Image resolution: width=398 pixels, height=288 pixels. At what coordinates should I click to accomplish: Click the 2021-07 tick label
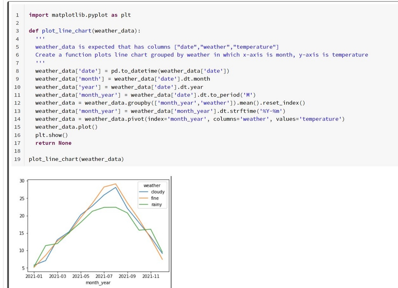tap(104, 276)
